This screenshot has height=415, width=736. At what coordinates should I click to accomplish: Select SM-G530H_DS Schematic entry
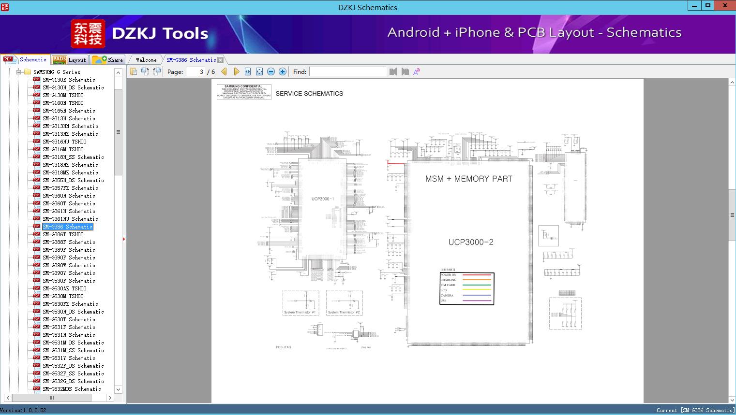point(73,312)
